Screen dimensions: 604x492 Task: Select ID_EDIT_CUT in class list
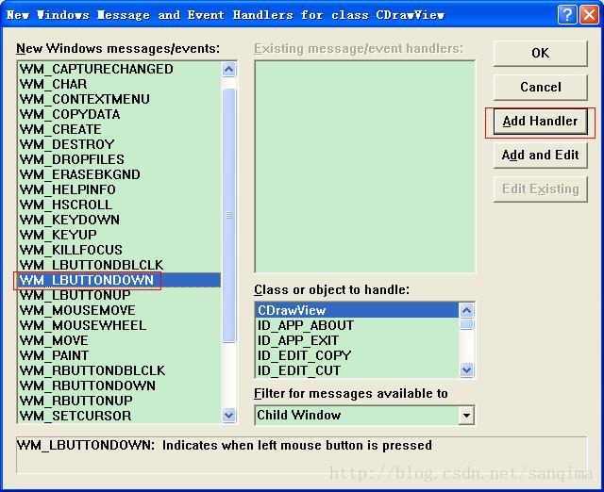(357, 370)
